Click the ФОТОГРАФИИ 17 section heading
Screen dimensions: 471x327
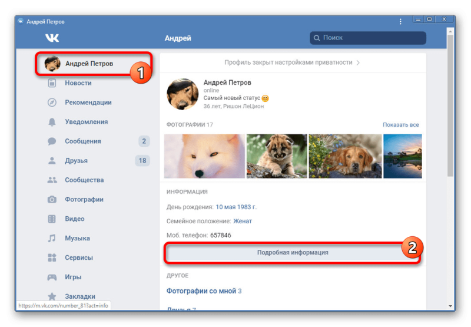(190, 125)
